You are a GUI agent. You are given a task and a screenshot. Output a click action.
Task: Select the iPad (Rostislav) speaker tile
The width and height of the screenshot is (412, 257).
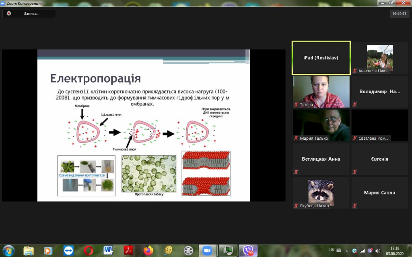(321, 58)
